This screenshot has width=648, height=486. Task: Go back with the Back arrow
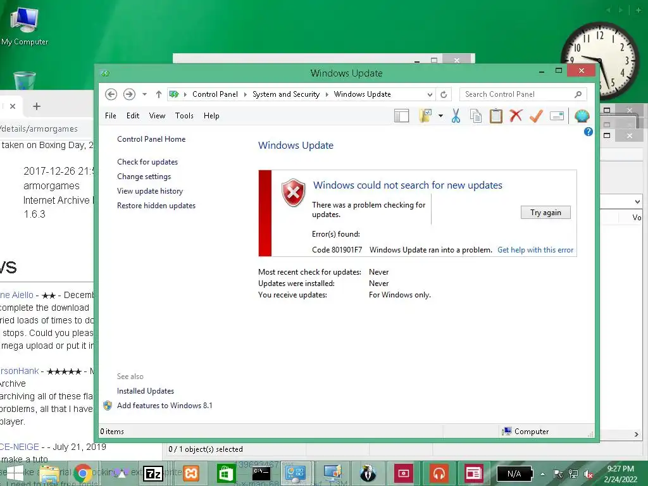[111, 94]
